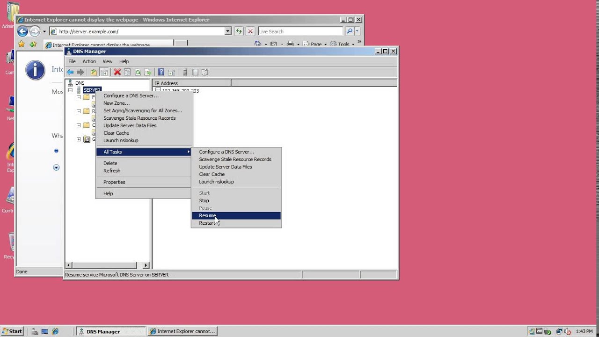Viewport: 599px width, 337px height.
Task: Choose Restart in All Tasks submenu
Action: click(236, 223)
